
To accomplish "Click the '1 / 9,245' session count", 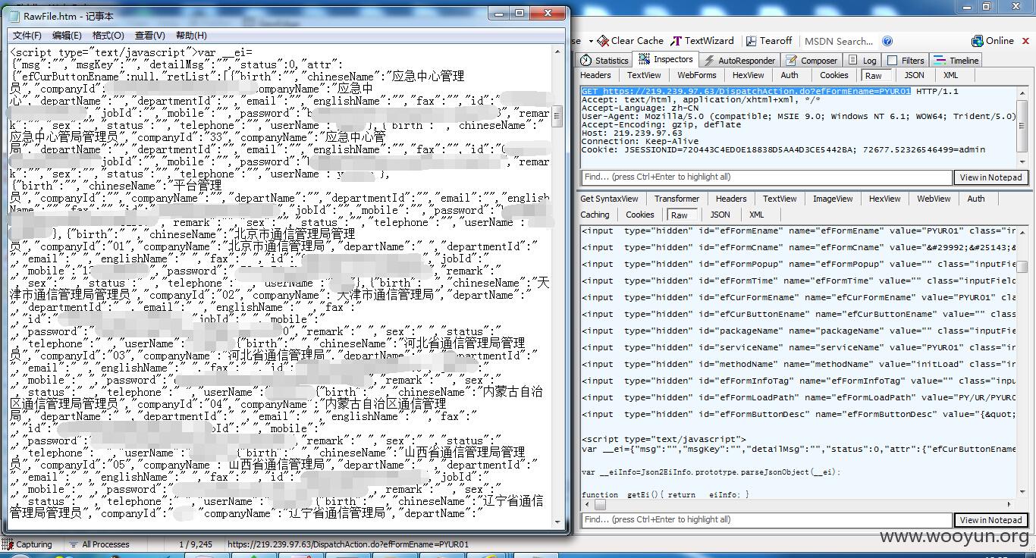I will 196,544.
